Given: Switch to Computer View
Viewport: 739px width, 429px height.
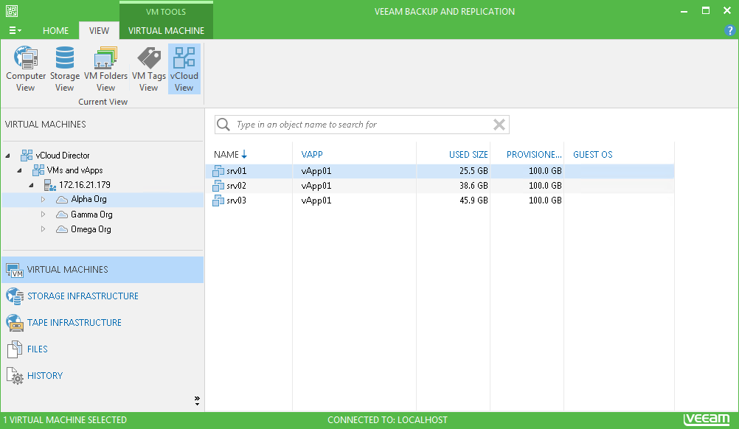Looking at the screenshot, I should point(26,69).
